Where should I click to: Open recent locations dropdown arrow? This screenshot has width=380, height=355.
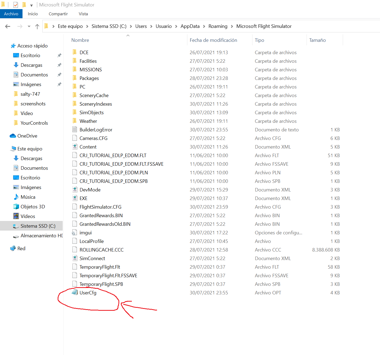point(29,26)
